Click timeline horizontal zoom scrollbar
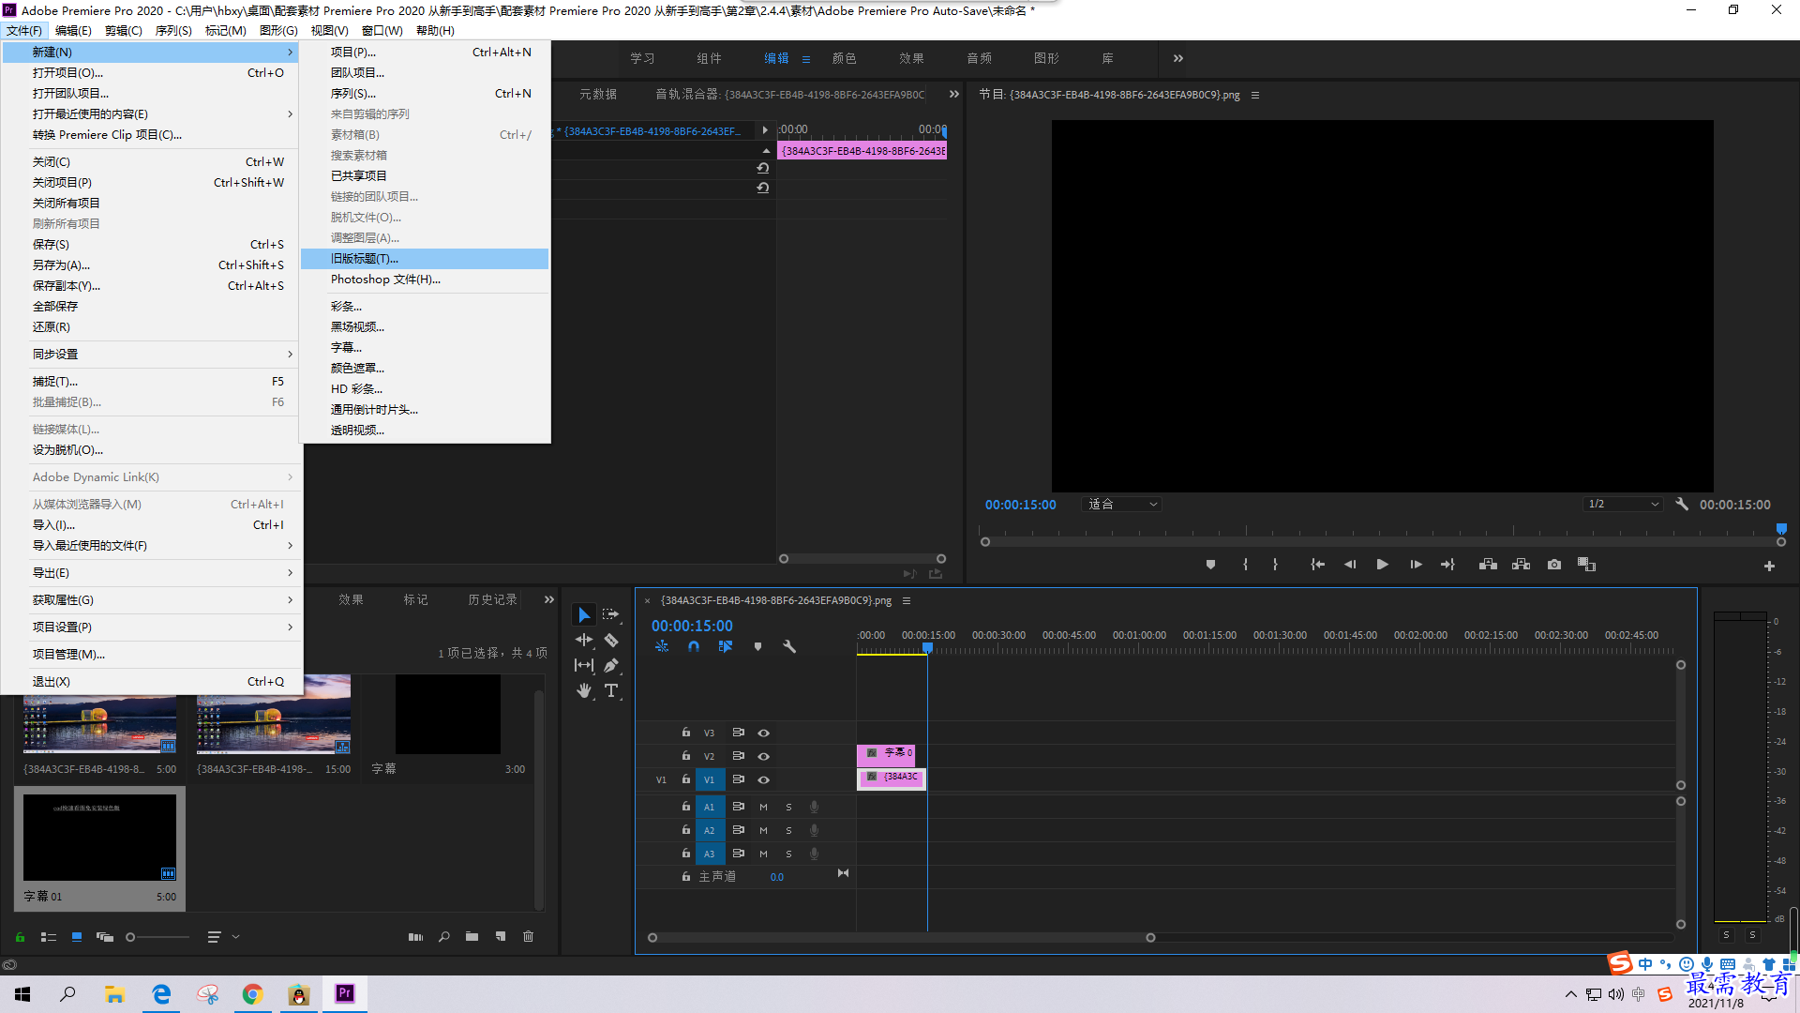Viewport: 1800px width, 1013px height. pos(901,937)
